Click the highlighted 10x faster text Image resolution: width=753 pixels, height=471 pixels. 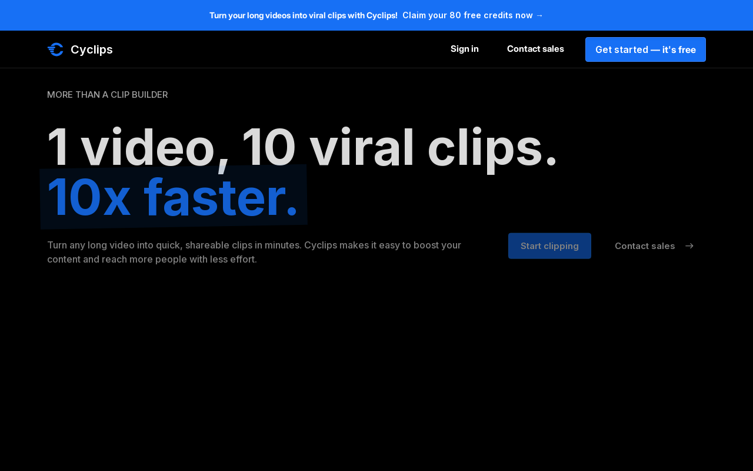coord(172,197)
